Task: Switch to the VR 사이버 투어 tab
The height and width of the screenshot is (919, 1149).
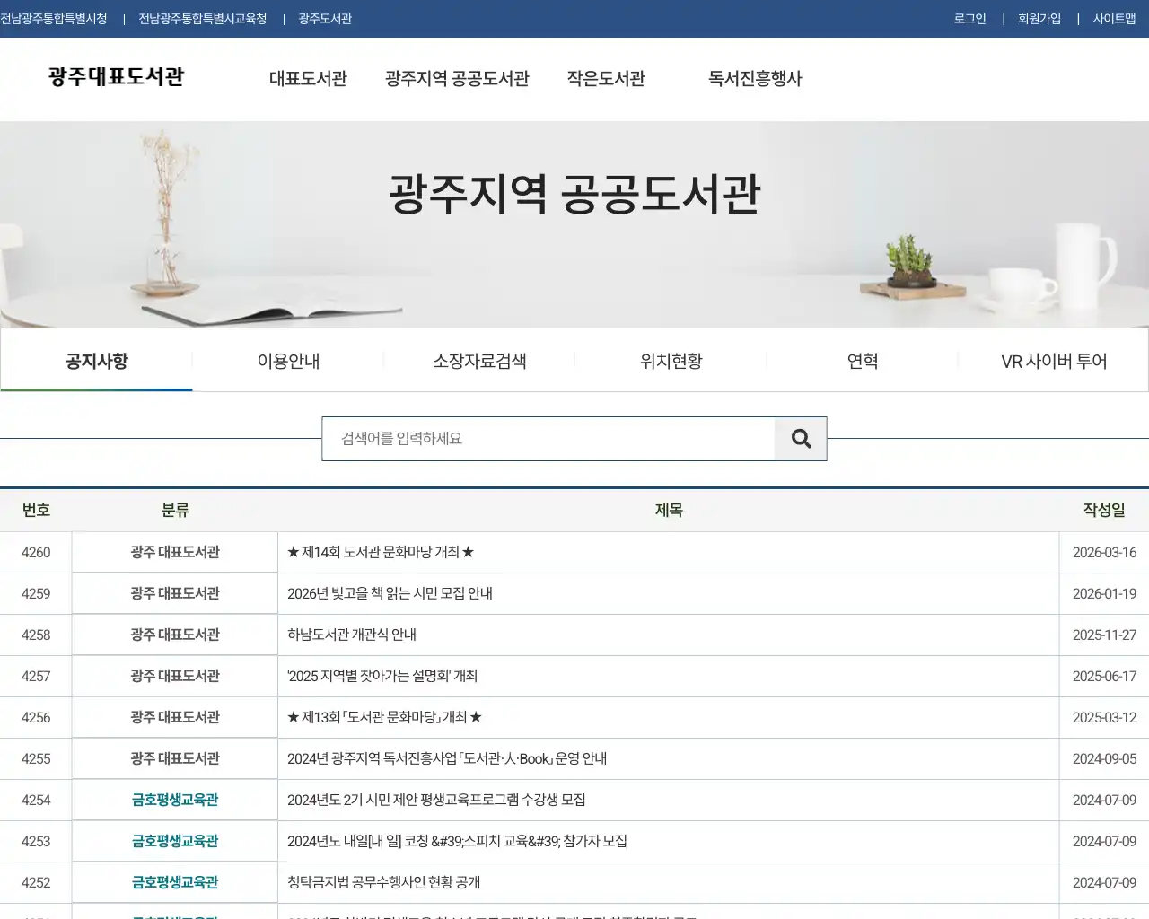Action: [x=1054, y=361]
